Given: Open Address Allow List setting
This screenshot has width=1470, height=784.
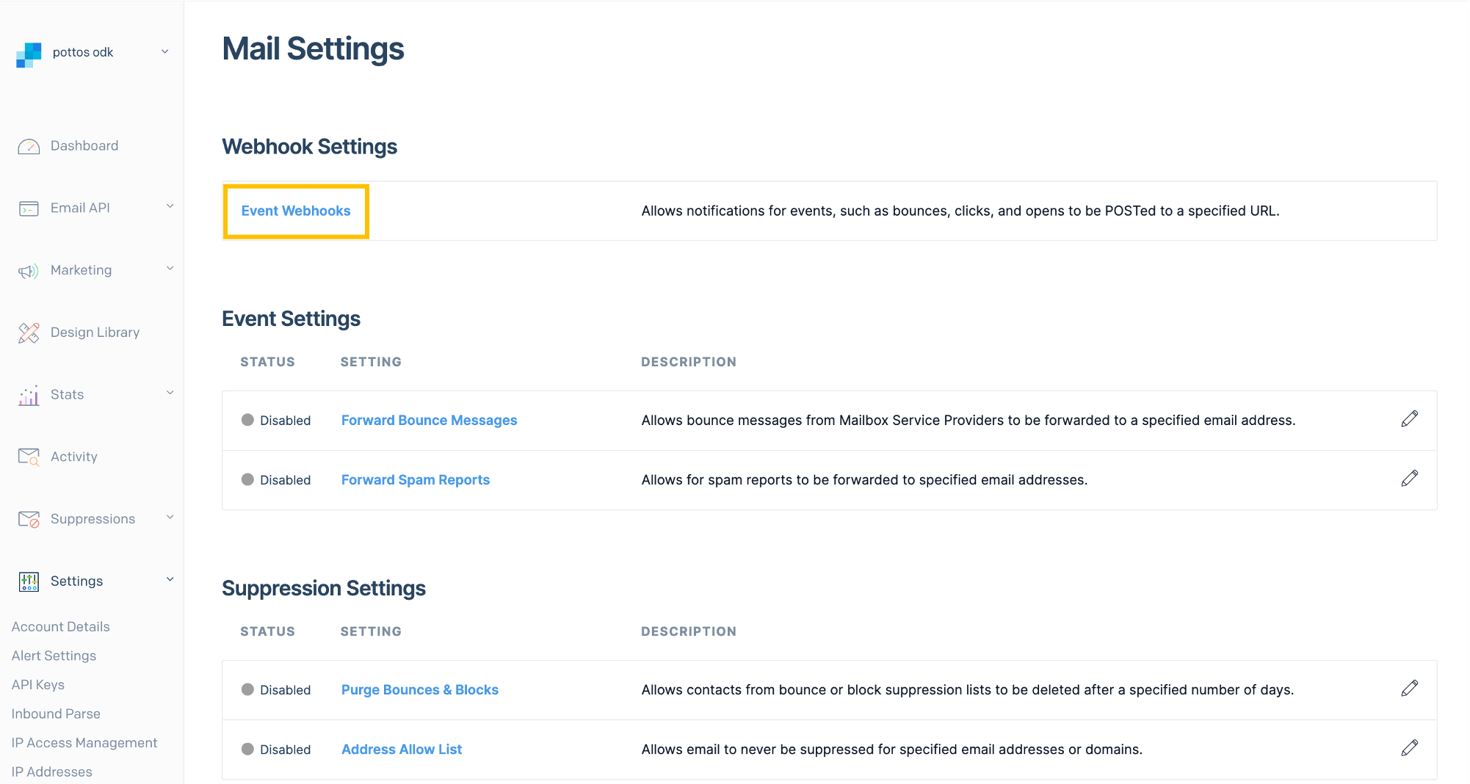Looking at the screenshot, I should click(401, 749).
